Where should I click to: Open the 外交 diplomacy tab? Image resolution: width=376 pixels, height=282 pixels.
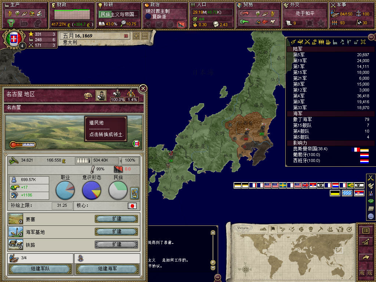pos(305,15)
